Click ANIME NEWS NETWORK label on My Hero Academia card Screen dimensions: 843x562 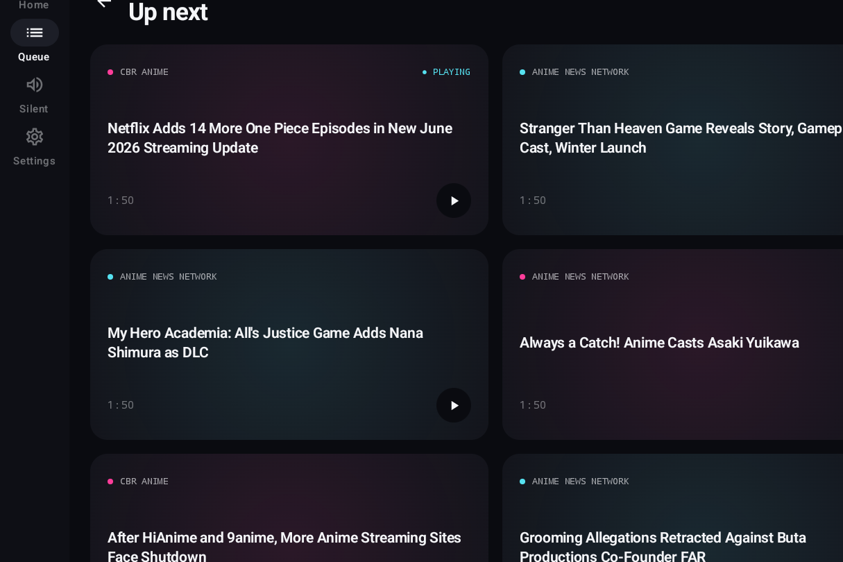click(169, 277)
